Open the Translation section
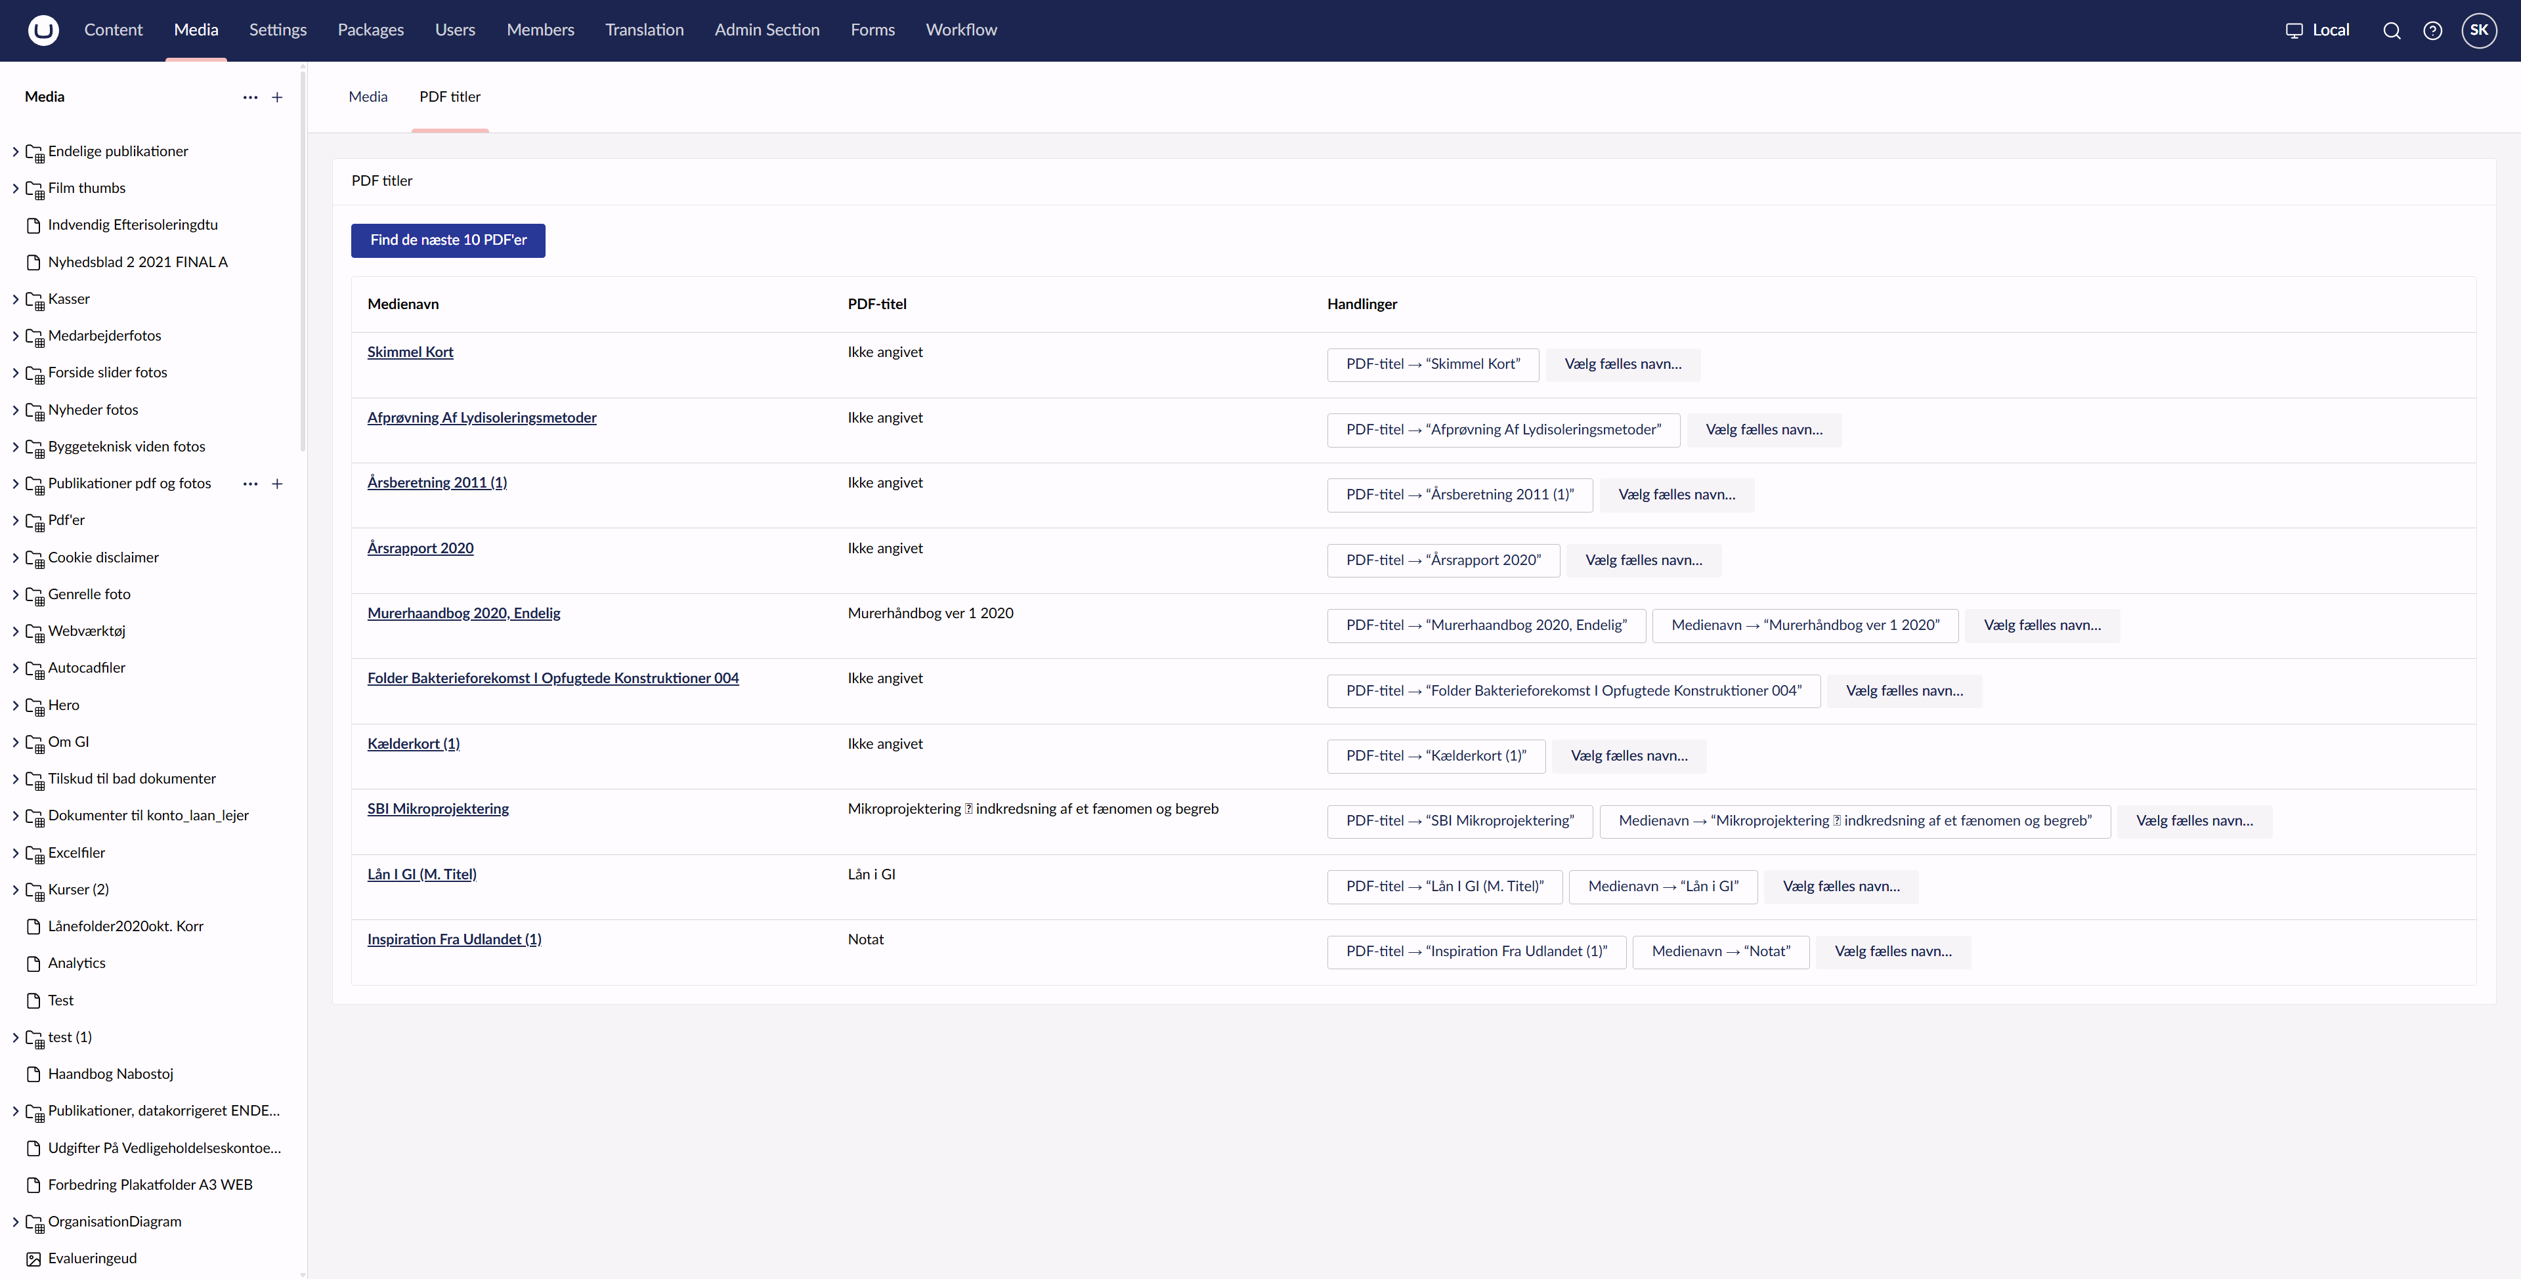Viewport: 2521px width, 1279px height. pos(644,30)
